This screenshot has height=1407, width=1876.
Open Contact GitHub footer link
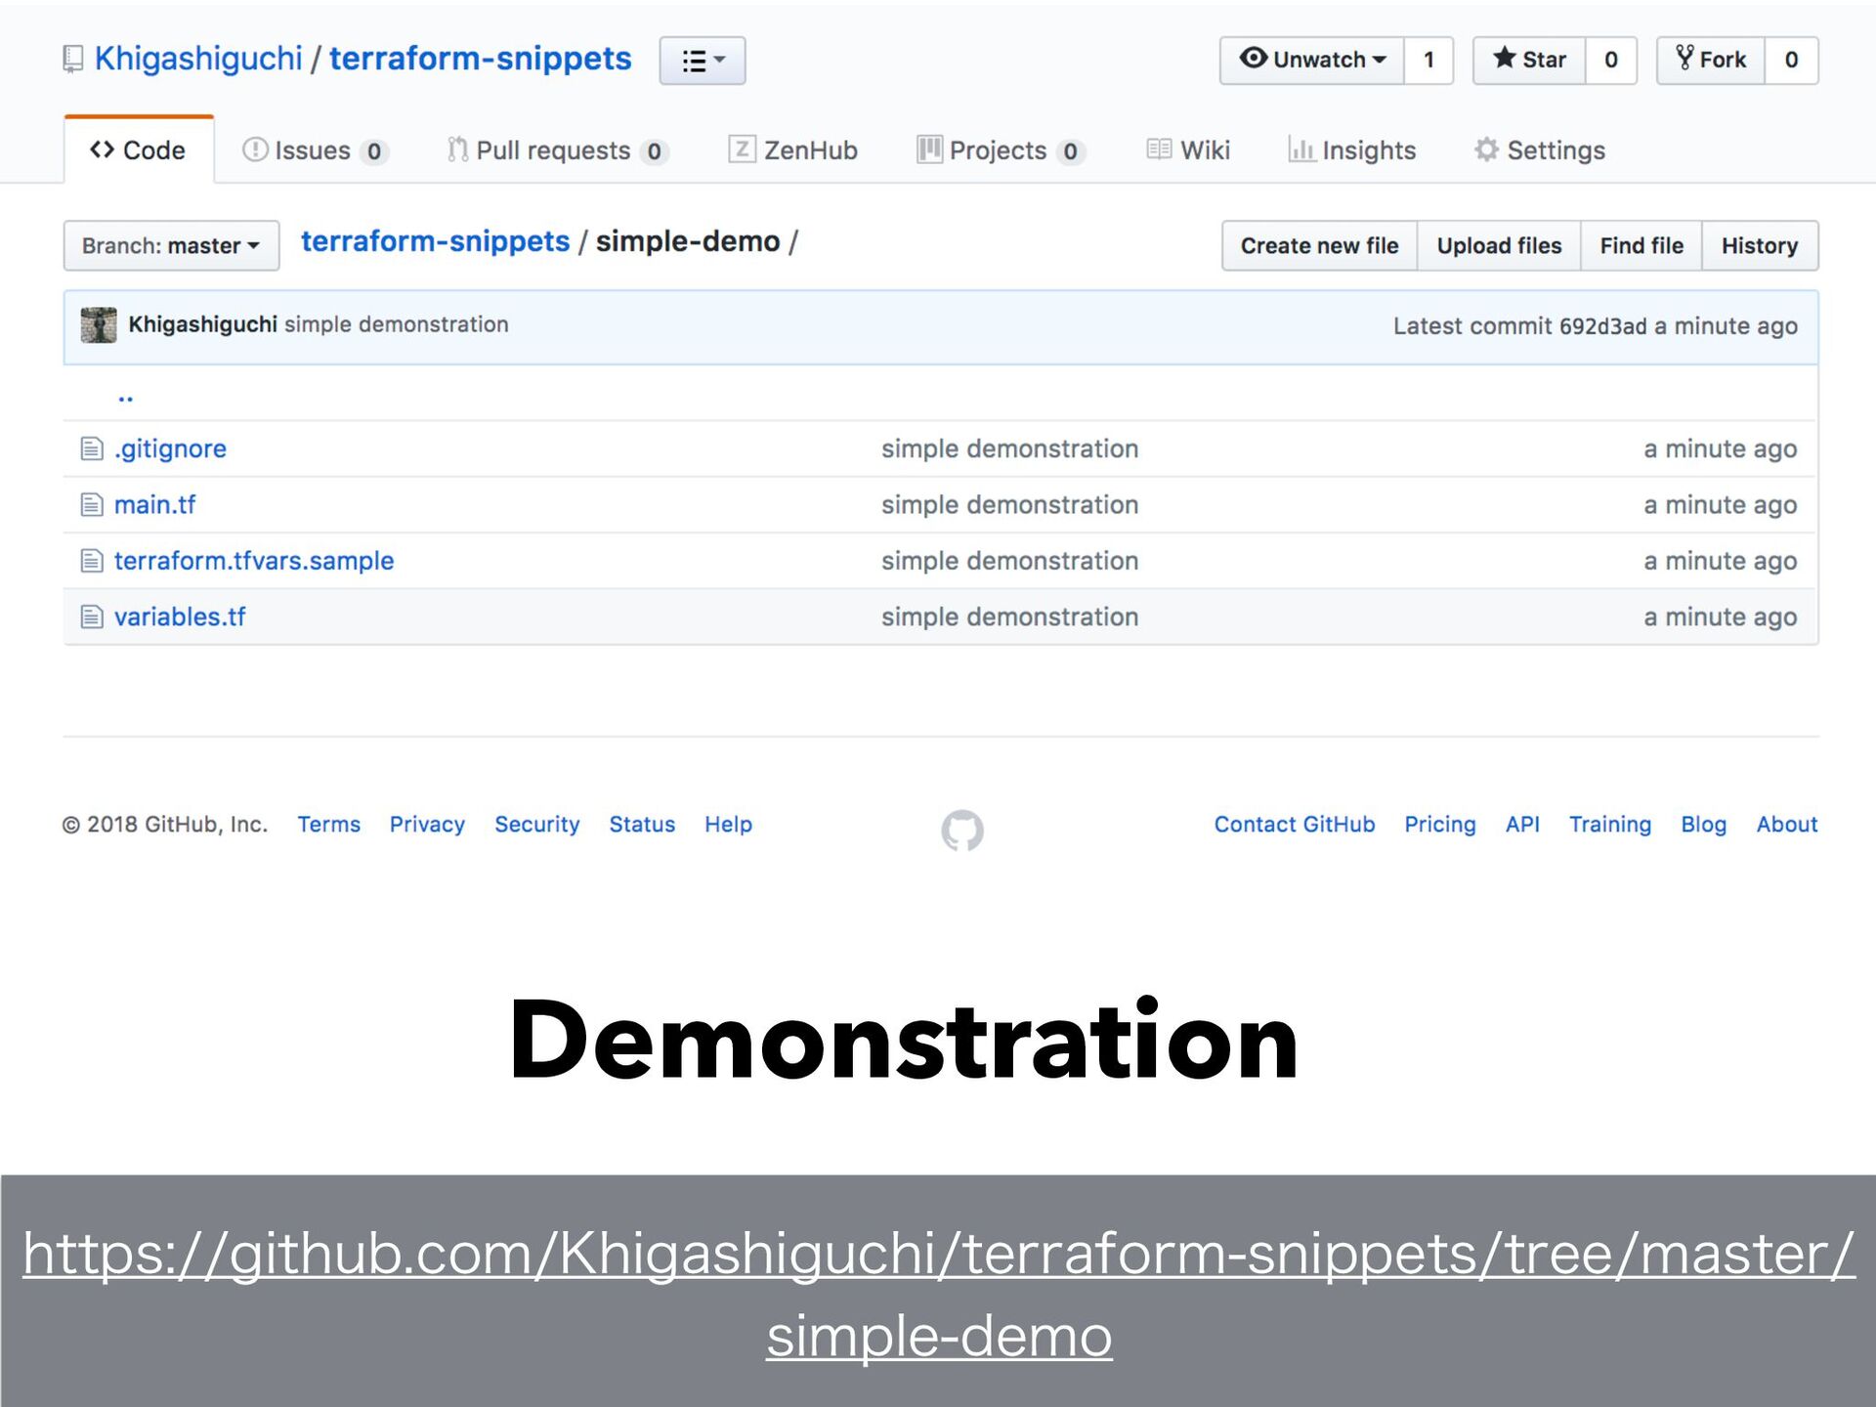coord(1294,825)
